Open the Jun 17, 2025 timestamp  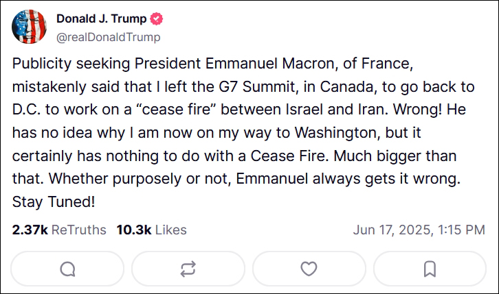point(419,230)
